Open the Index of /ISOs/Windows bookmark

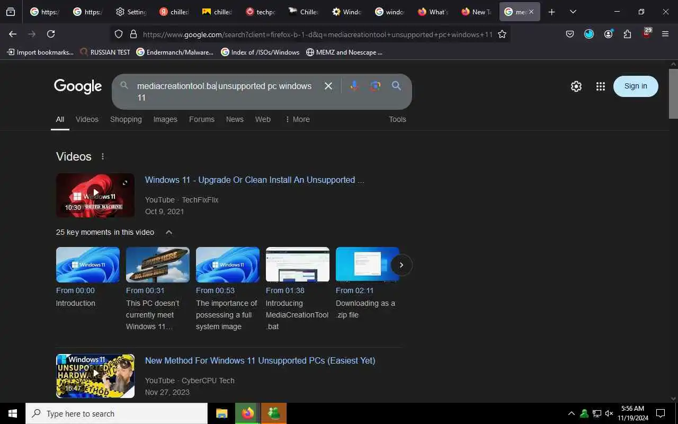(x=260, y=52)
